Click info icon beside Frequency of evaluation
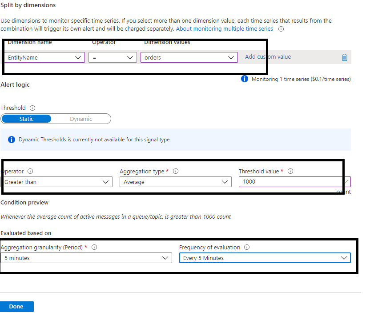This screenshot has height=336, width=378. (247, 248)
